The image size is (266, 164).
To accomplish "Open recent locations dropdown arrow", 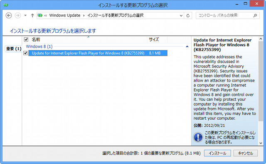I will (x=25, y=16).
